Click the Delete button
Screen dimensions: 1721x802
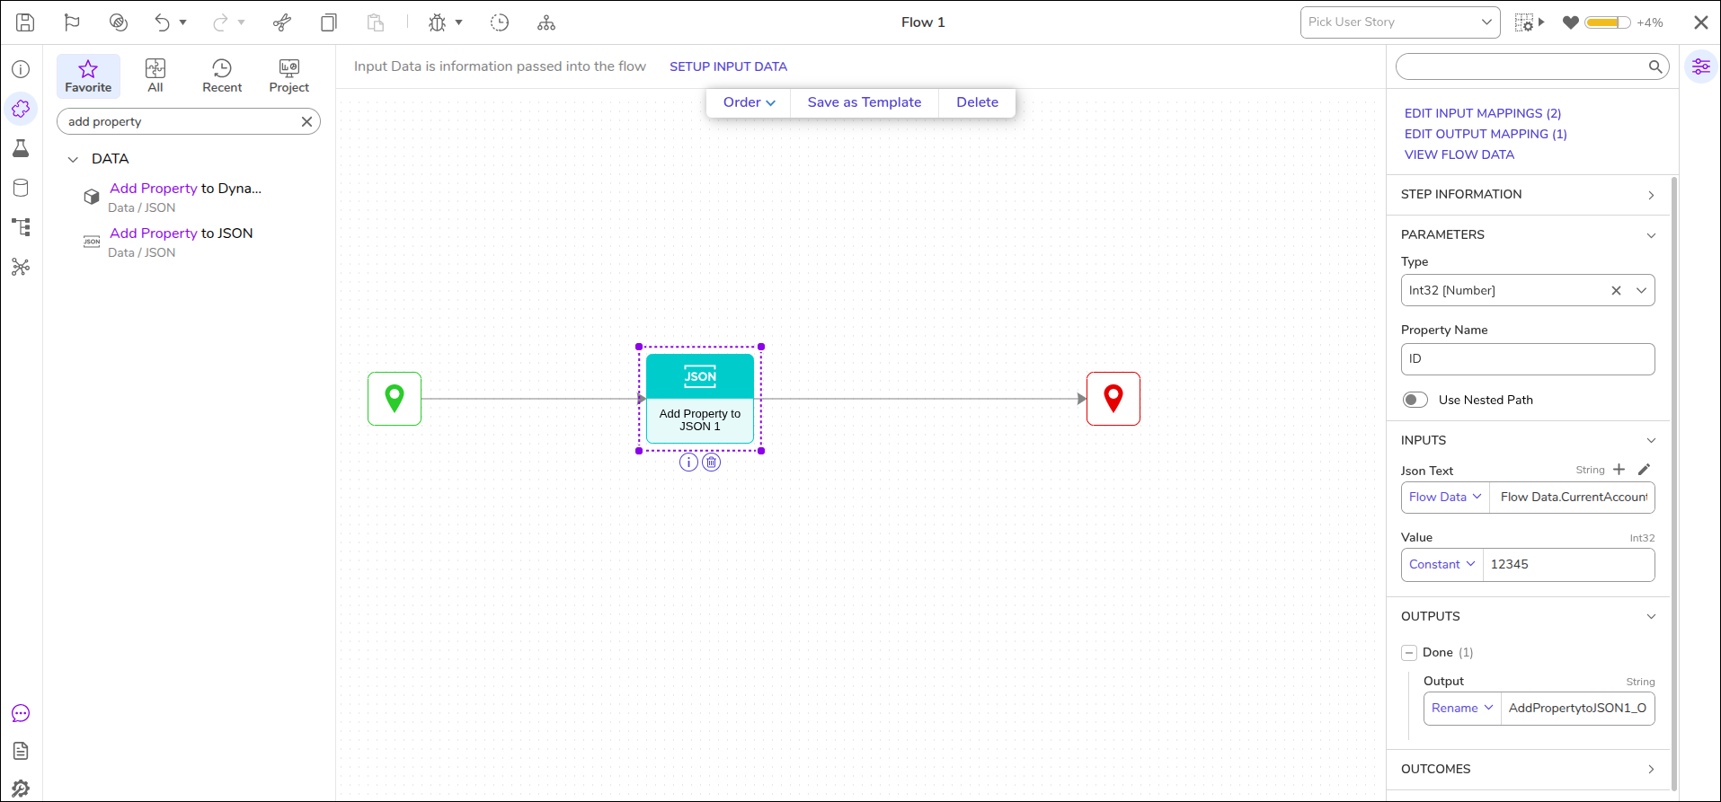(x=977, y=102)
